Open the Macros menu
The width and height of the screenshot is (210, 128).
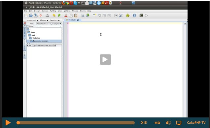pos(75,11)
